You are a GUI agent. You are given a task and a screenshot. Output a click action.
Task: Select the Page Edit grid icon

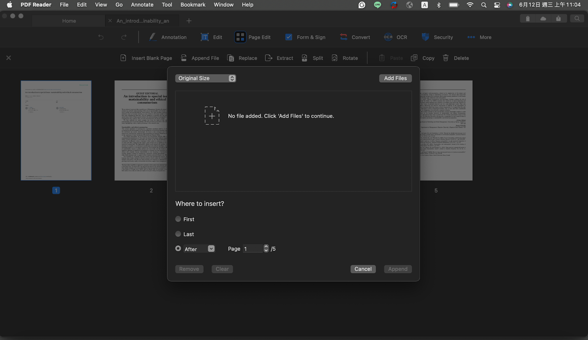tap(240, 37)
